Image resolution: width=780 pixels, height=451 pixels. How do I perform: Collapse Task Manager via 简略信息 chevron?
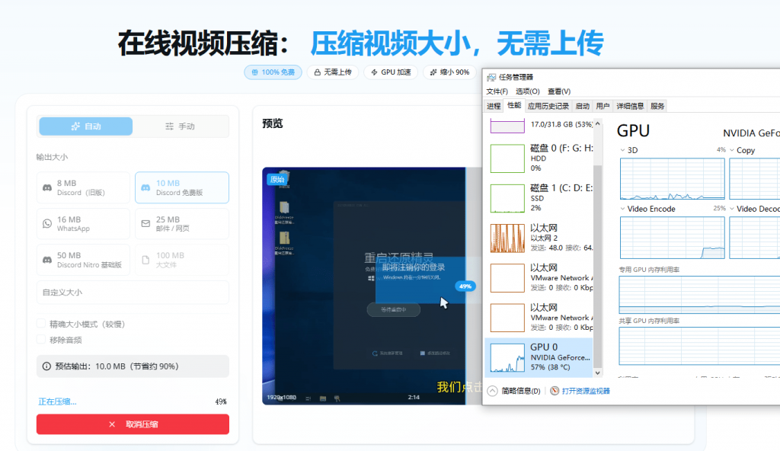click(492, 391)
